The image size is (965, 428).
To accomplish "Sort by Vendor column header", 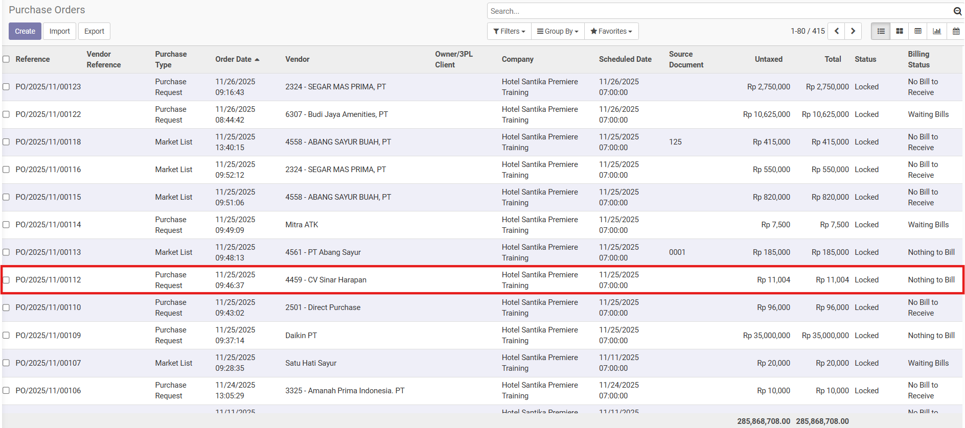I will pyautogui.click(x=297, y=59).
